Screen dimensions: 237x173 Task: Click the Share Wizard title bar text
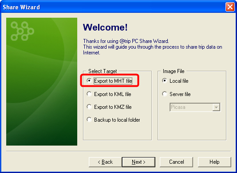pos(21,7)
